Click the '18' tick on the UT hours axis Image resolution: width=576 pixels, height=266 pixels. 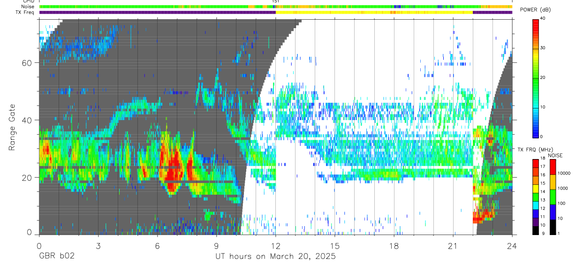(394, 246)
